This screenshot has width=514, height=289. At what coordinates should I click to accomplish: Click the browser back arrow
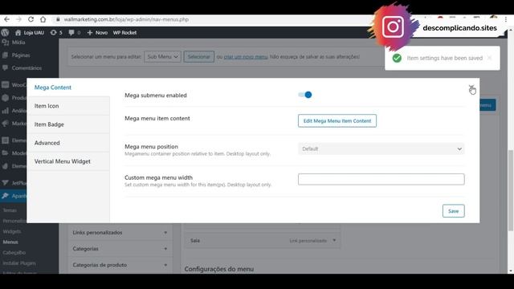(6, 19)
